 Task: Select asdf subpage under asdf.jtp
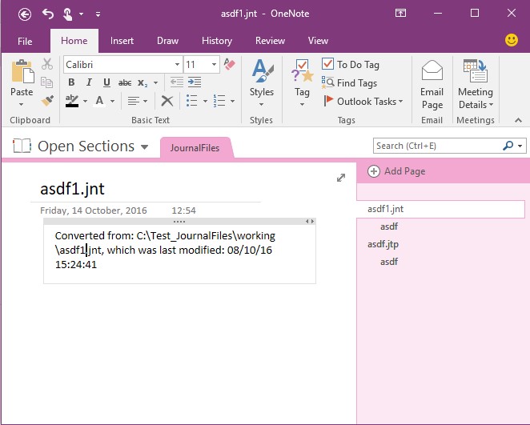click(x=389, y=262)
